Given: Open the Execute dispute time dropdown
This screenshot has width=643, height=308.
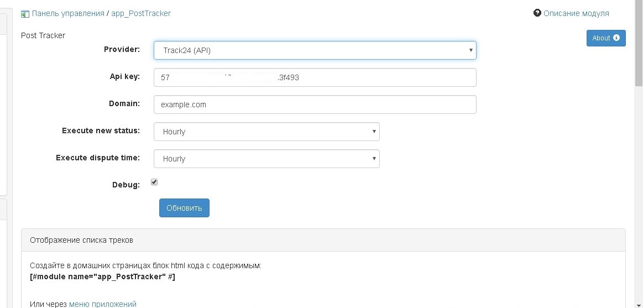Looking at the screenshot, I should (266, 159).
